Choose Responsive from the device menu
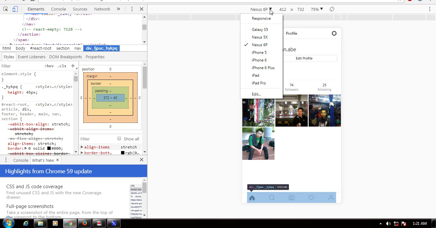 click(x=261, y=18)
